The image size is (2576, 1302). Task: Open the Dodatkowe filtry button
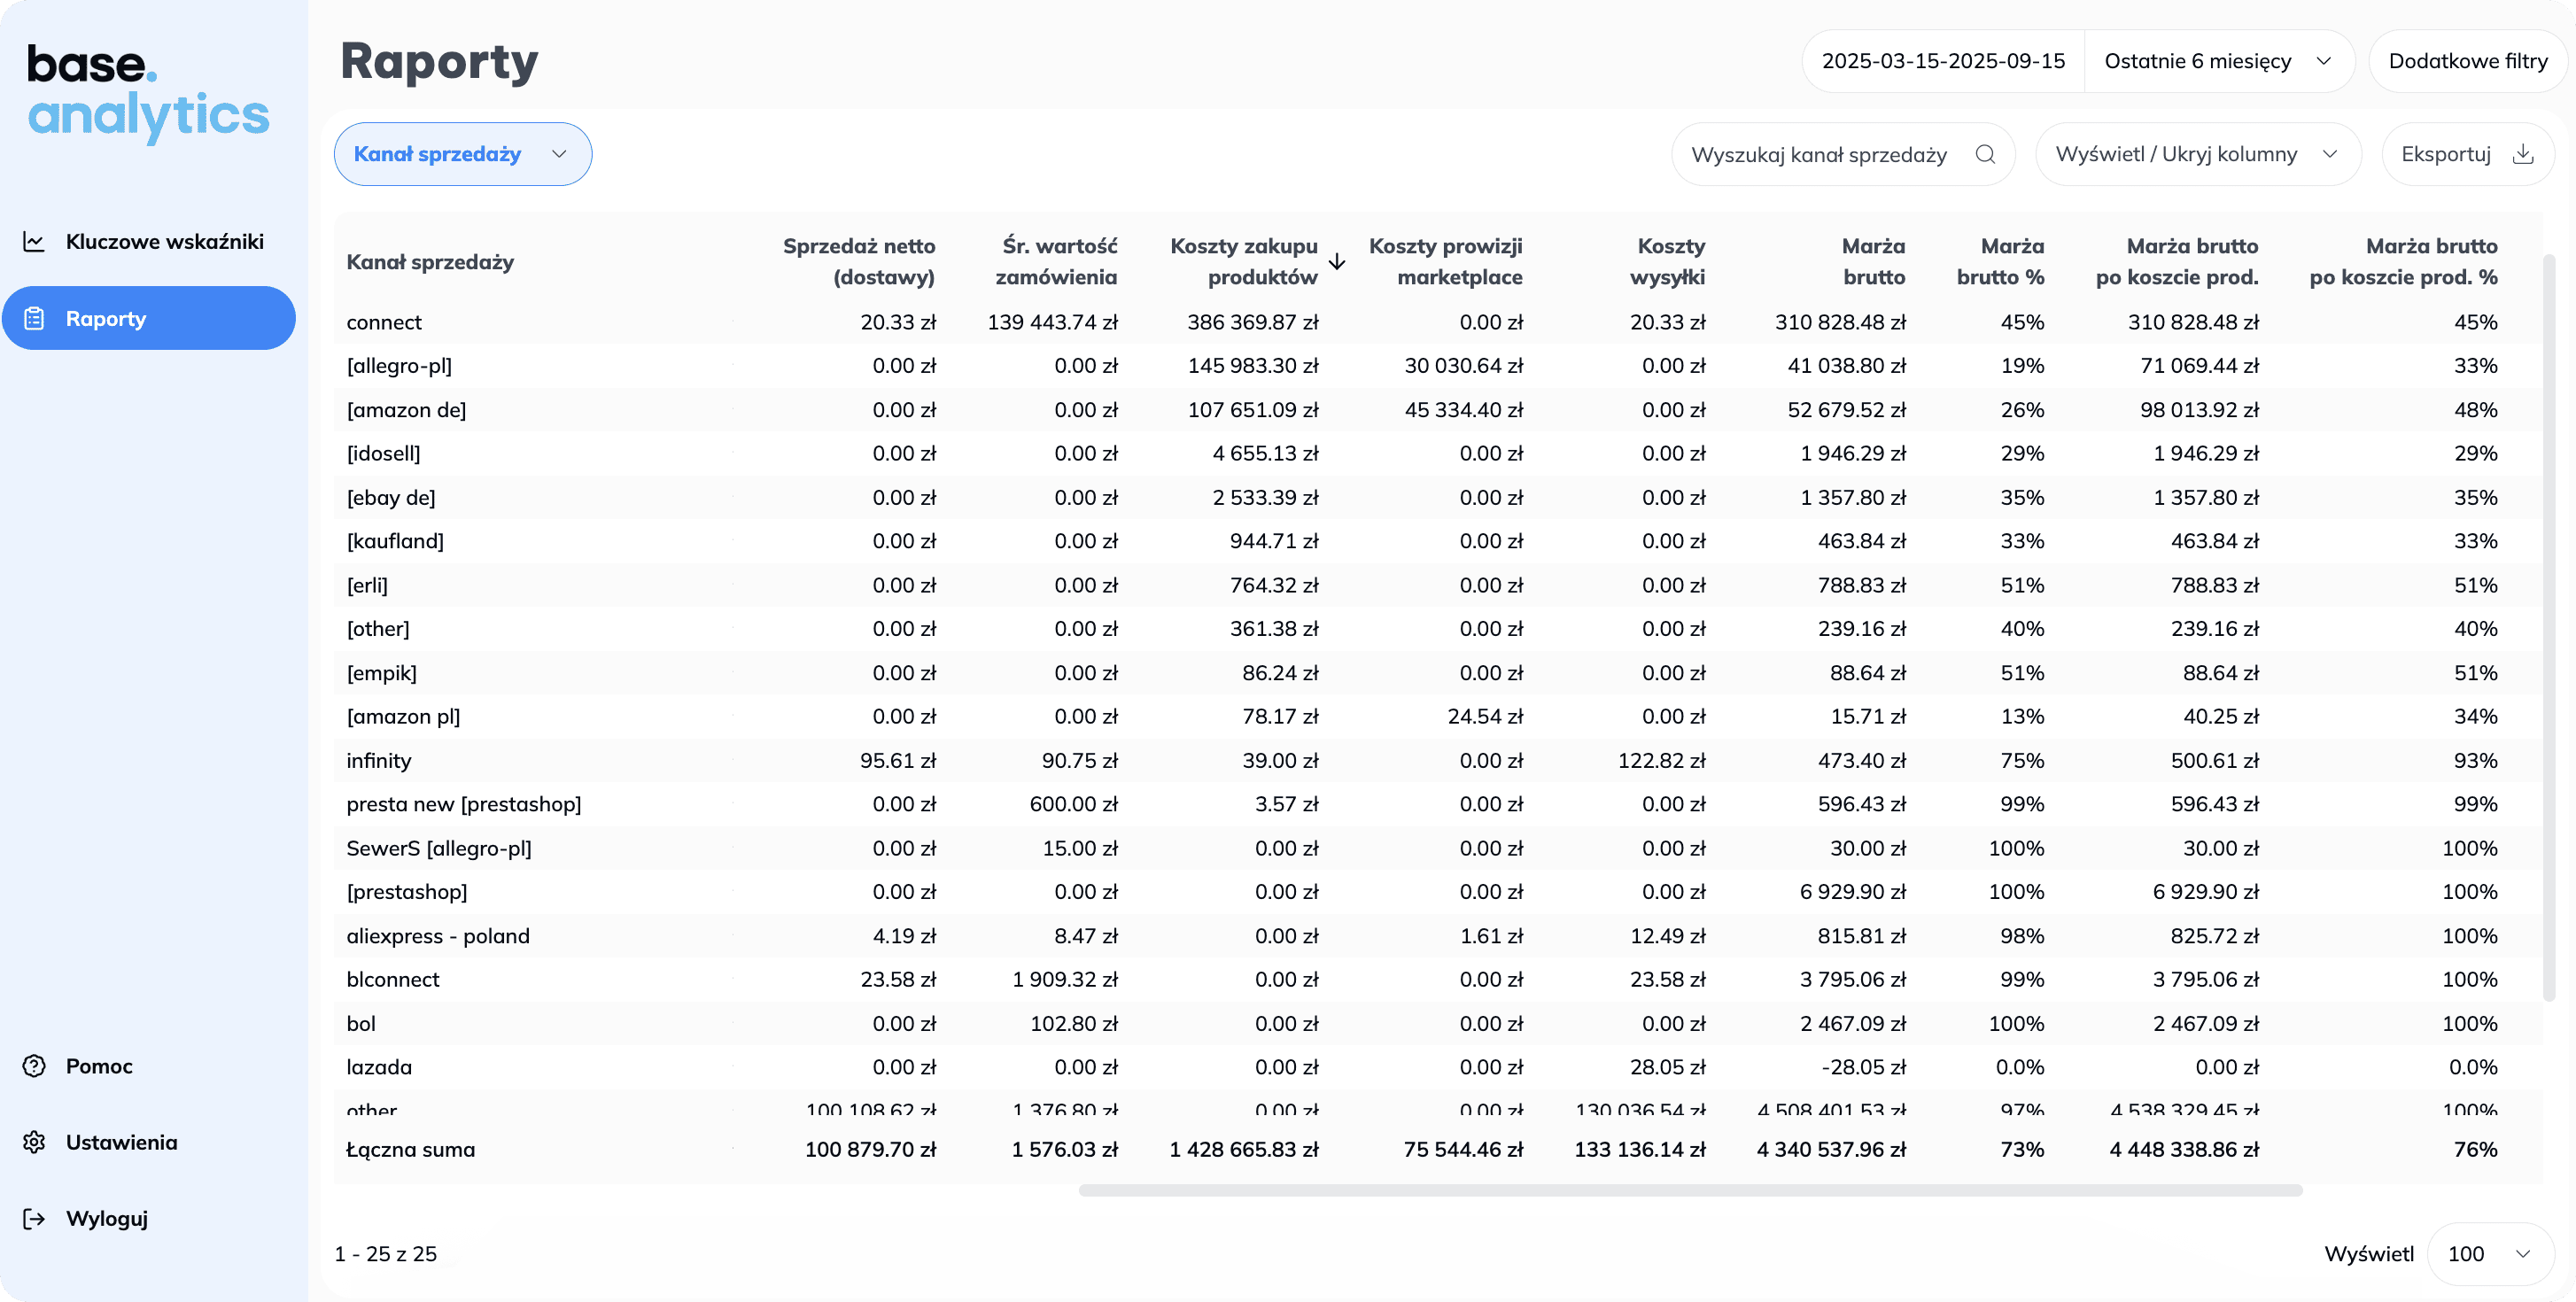point(2467,61)
